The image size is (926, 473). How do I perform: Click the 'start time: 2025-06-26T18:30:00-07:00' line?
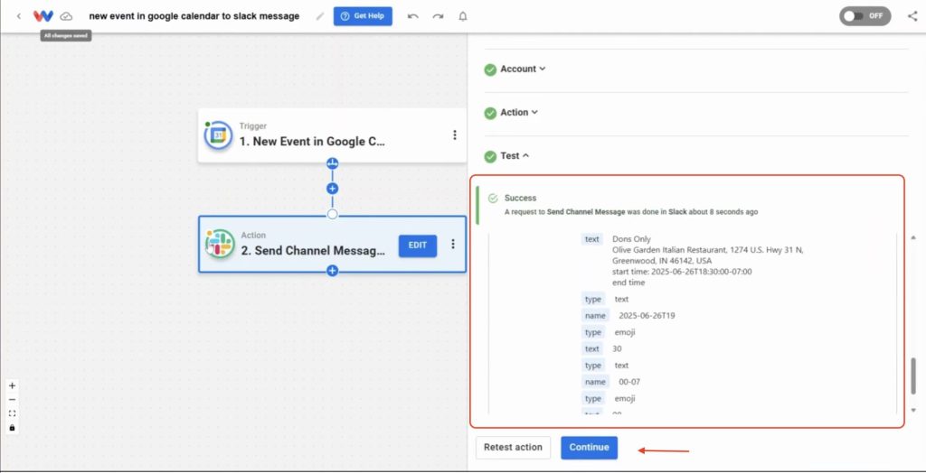pyautogui.click(x=682, y=272)
